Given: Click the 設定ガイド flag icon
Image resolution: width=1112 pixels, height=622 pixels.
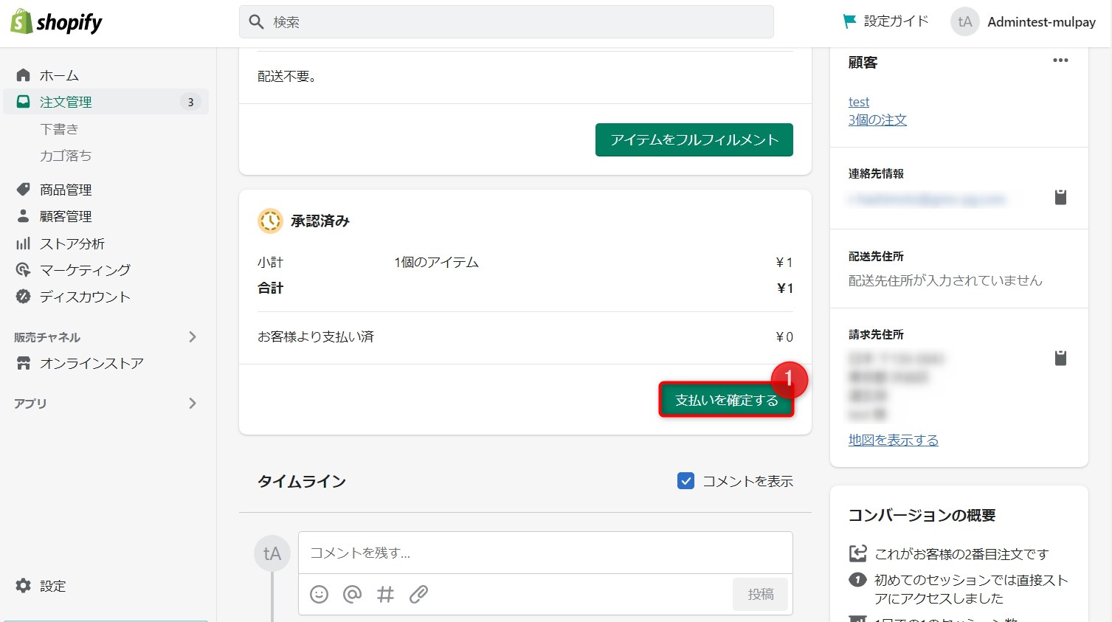Looking at the screenshot, I should 850,22.
